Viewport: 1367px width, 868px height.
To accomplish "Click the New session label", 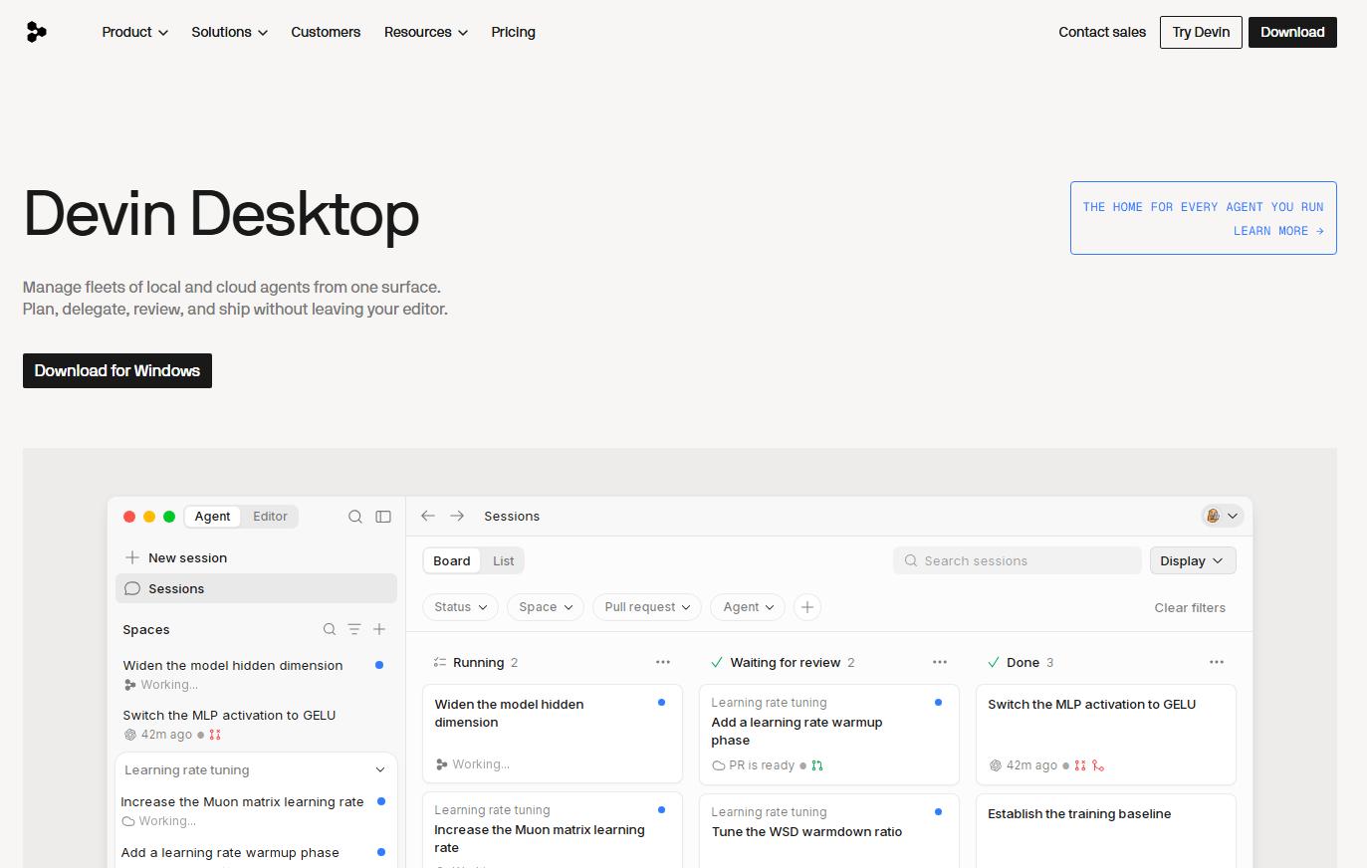I will click(x=187, y=557).
